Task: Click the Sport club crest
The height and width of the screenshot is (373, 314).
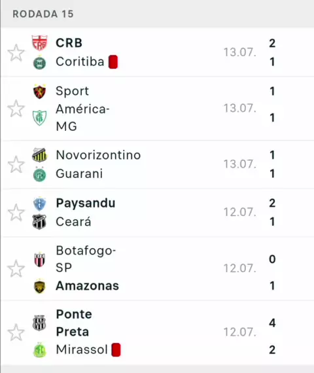Action: (39, 92)
